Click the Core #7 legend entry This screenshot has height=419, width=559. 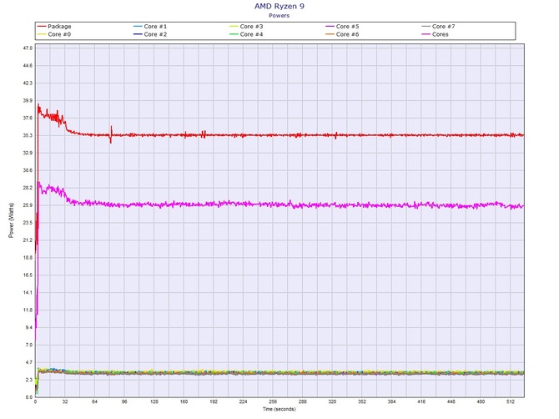(439, 27)
